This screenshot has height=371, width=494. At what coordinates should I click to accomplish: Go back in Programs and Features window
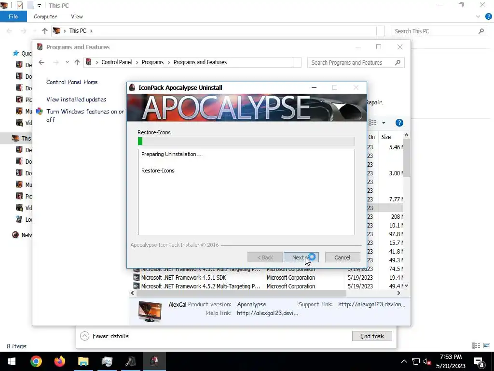[41, 62]
